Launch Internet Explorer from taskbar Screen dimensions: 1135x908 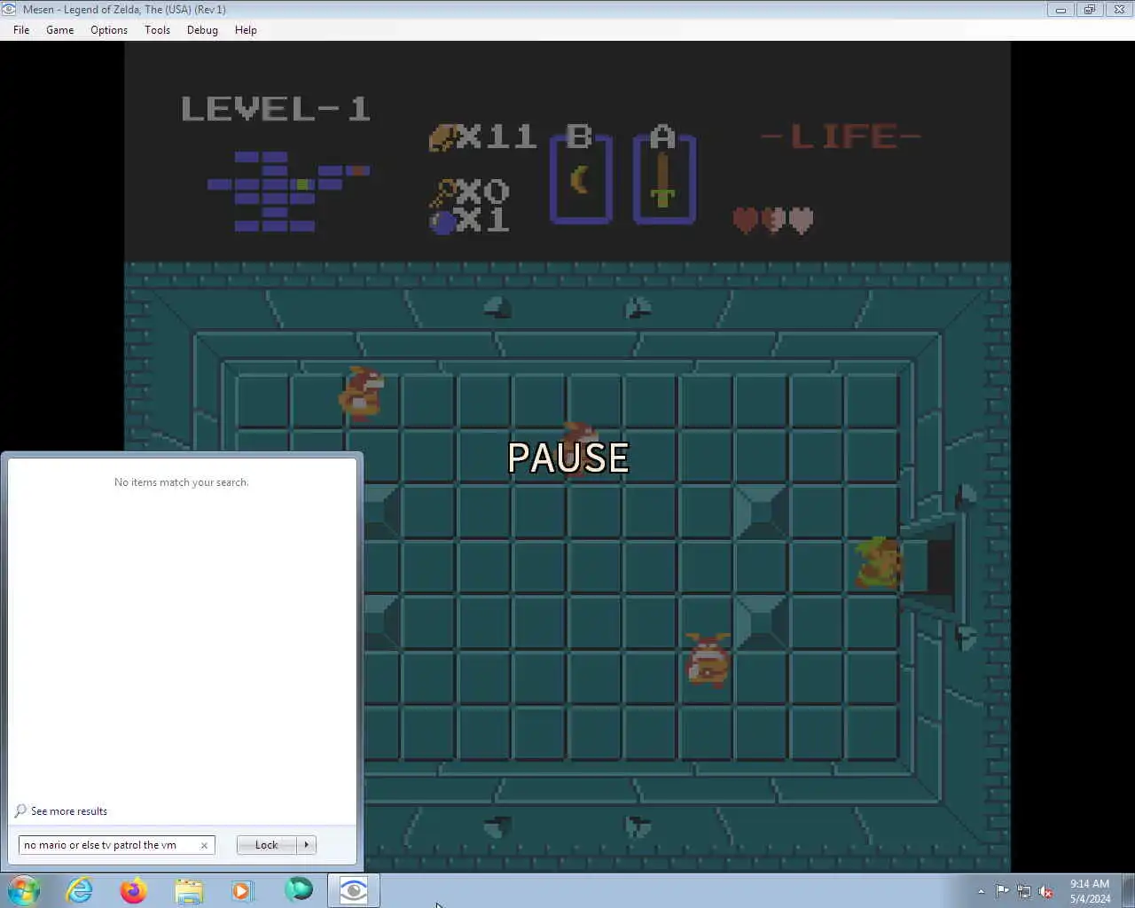tap(80, 889)
